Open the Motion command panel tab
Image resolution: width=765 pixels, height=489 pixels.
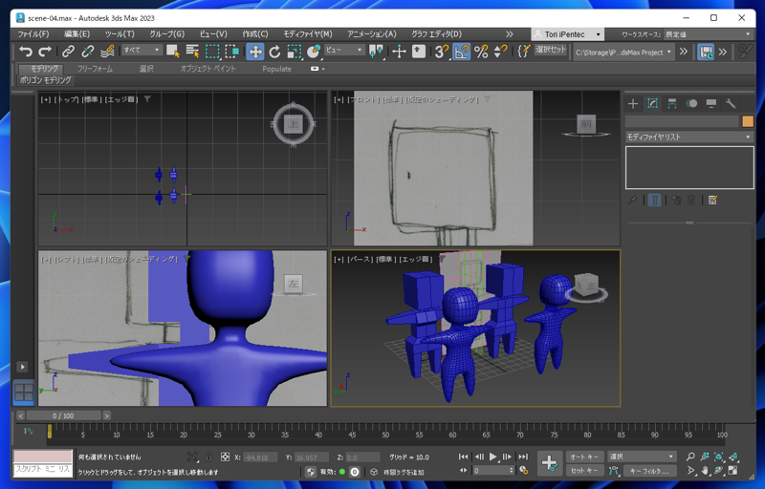[691, 103]
